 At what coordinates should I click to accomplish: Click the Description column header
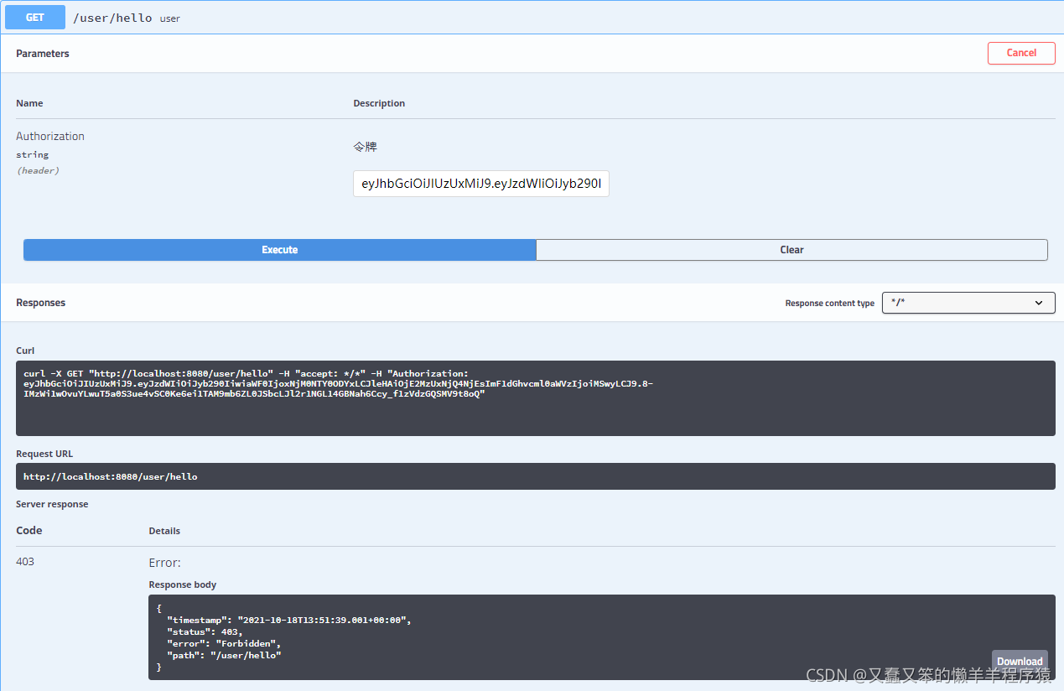(379, 103)
